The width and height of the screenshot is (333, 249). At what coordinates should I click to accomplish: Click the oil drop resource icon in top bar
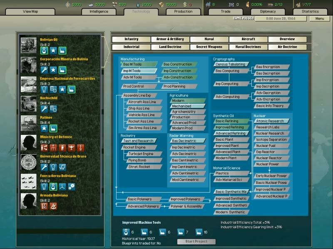click(x=138, y=5)
